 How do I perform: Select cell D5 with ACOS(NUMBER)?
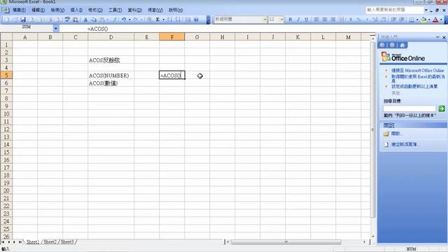(x=111, y=76)
